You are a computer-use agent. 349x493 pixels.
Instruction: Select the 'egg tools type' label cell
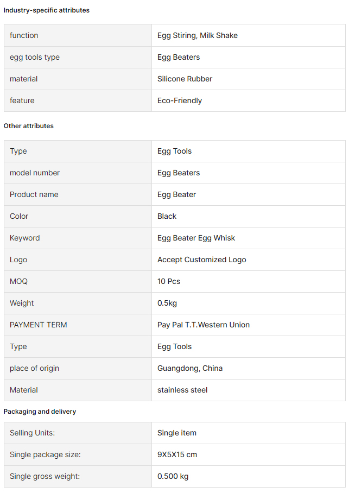pos(78,57)
